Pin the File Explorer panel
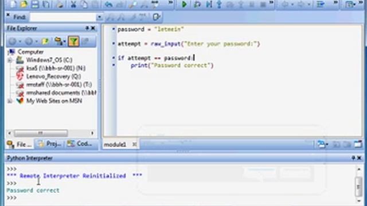 click(x=87, y=28)
